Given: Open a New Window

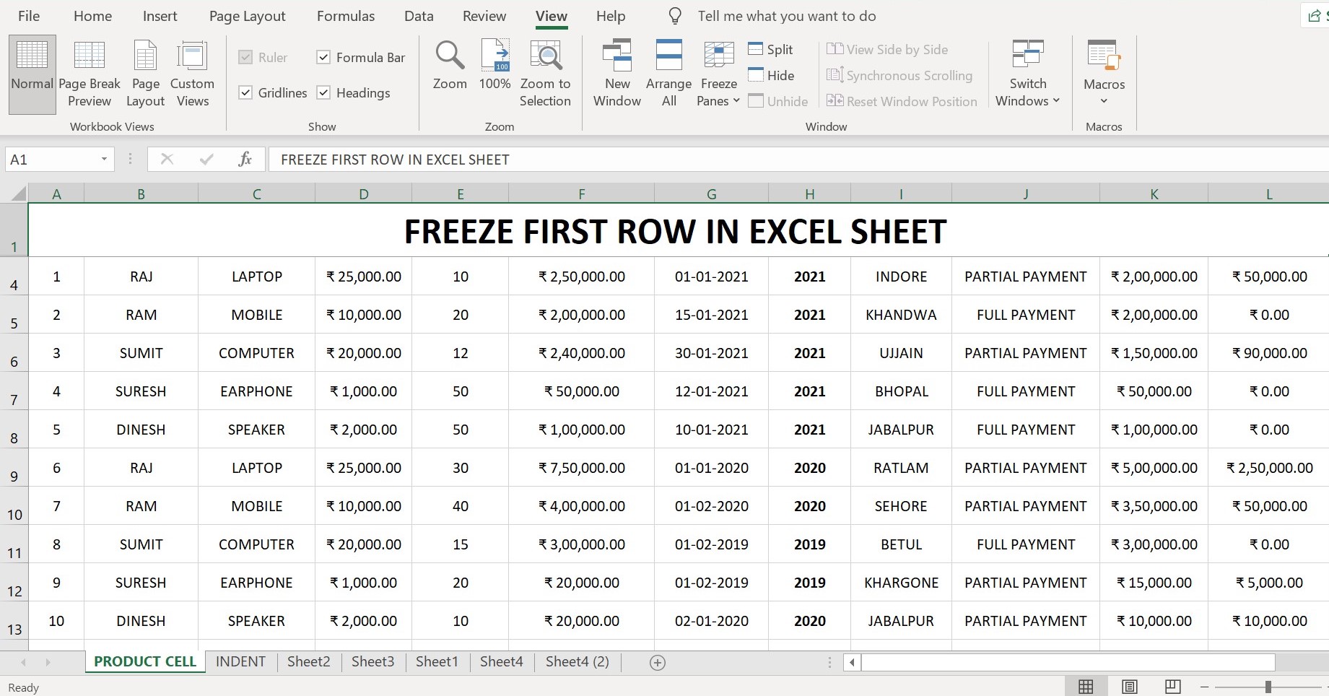Looking at the screenshot, I should [x=617, y=74].
